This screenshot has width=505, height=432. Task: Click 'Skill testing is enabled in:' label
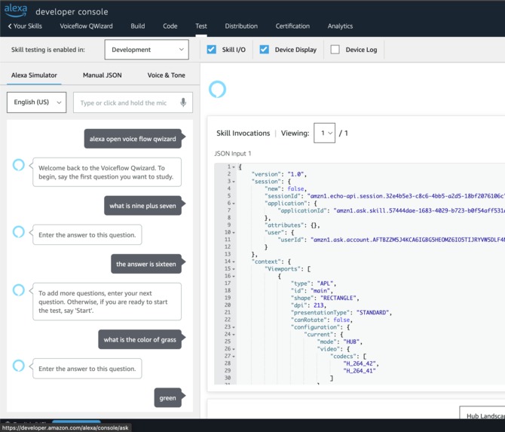[x=48, y=50]
